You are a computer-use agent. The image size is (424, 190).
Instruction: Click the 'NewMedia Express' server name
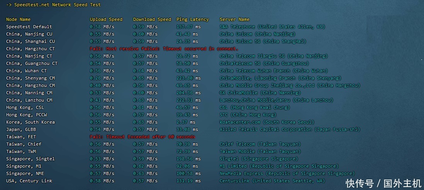click(287, 173)
